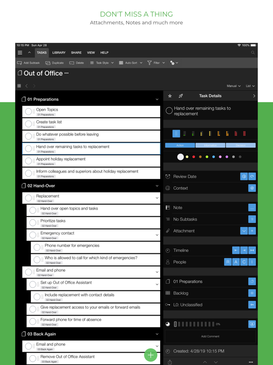Viewport: 273px width, 365px height.
Task: Open the Note editor button
Action: (252, 208)
